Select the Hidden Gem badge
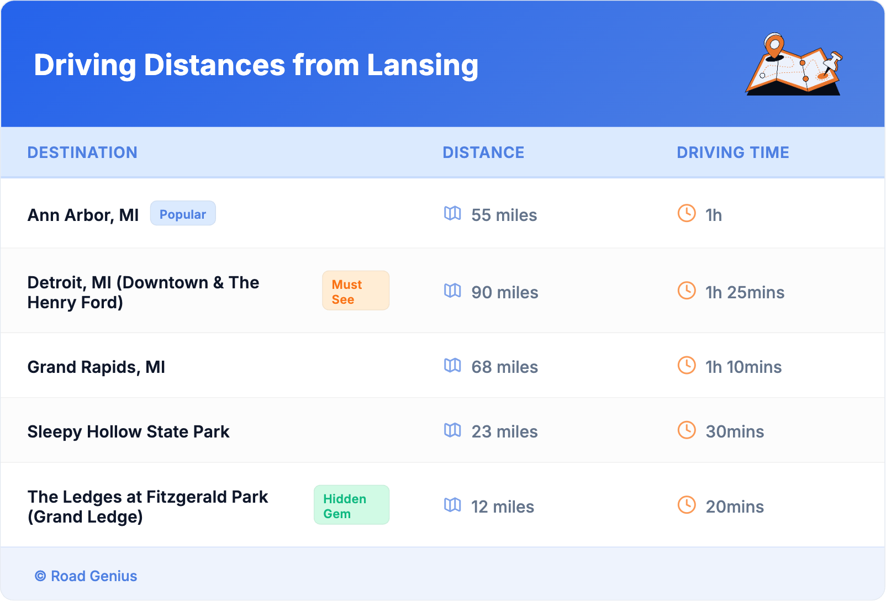886x601 pixels. (x=351, y=505)
